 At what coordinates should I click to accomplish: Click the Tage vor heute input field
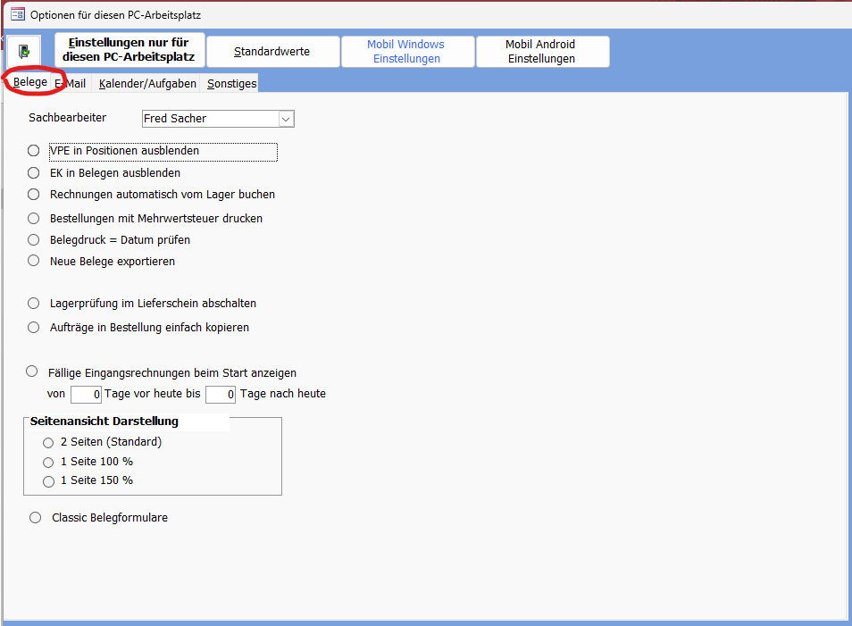(86, 394)
